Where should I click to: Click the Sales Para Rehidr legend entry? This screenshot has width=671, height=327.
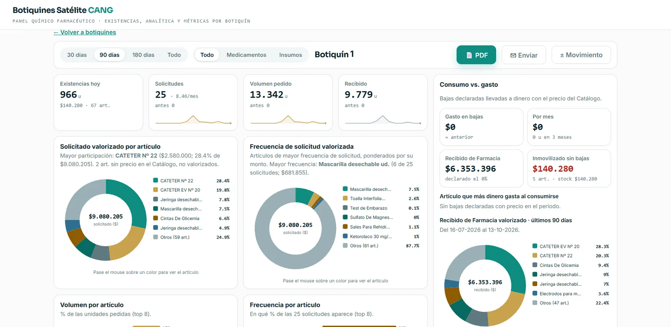381,227
